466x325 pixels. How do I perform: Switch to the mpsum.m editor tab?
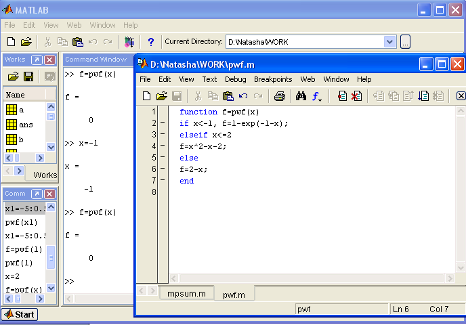click(x=186, y=293)
